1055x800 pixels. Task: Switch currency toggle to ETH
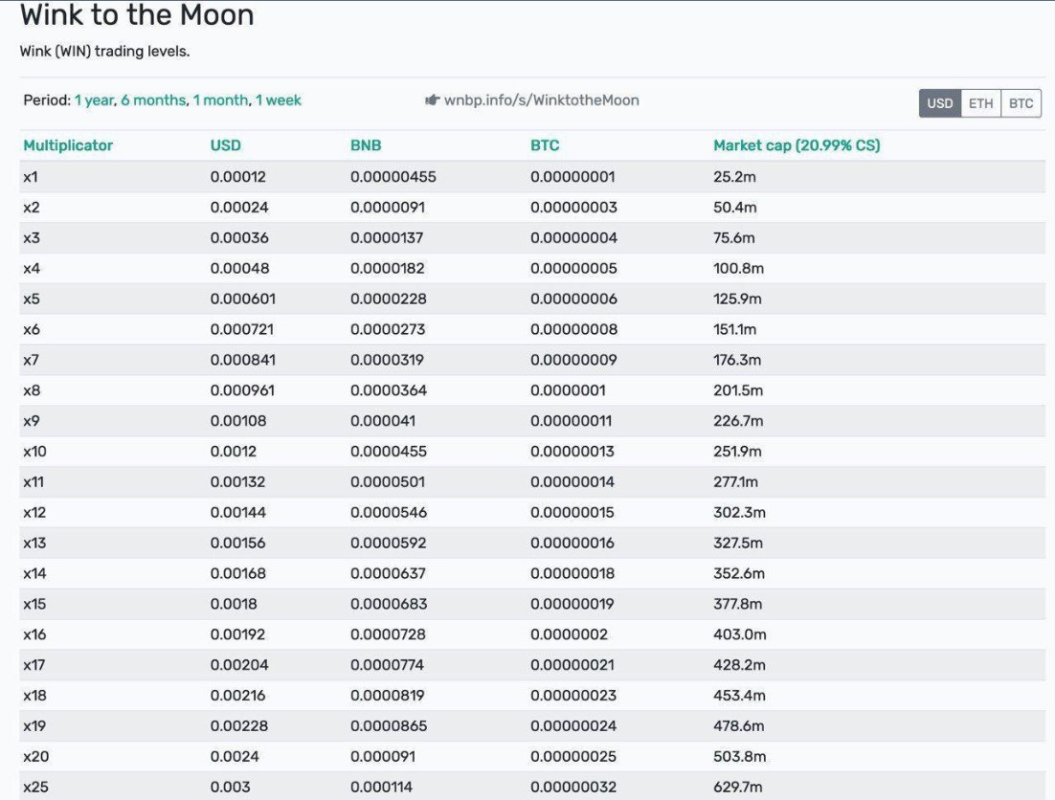981,103
